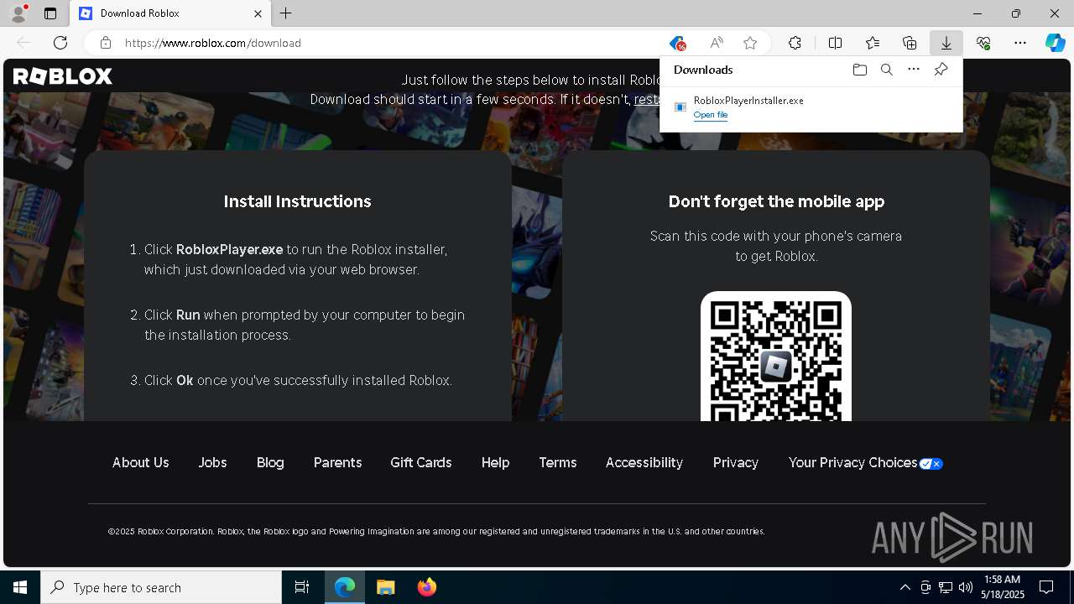
Task: Open the Windows Start menu
Action: point(20,587)
